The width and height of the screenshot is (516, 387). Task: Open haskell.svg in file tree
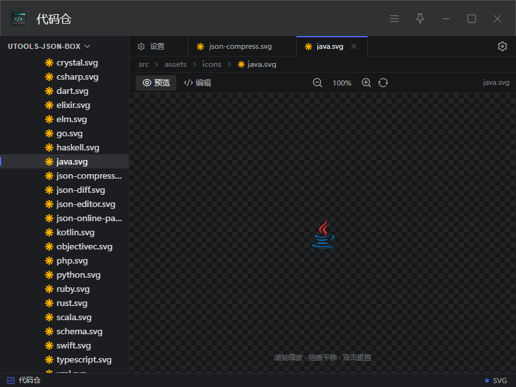coord(64,148)
